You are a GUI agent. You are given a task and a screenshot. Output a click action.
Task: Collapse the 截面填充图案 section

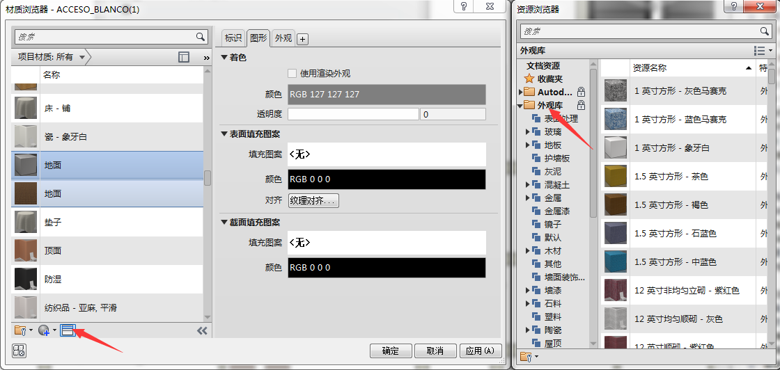pos(224,222)
